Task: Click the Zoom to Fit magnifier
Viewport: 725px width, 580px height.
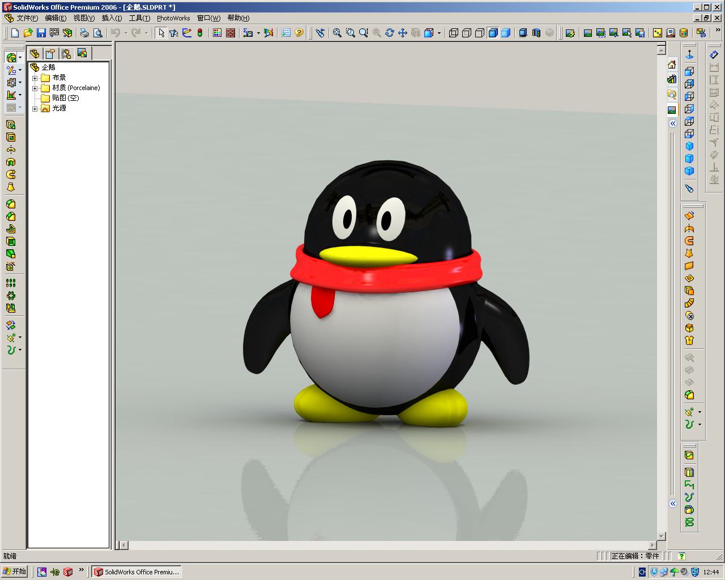Action: (x=337, y=33)
